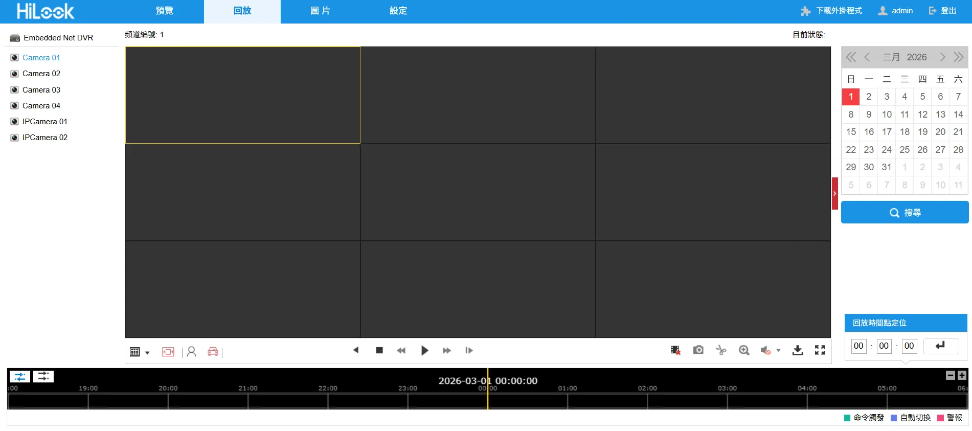
Task: Start video clipping with scissors icon
Action: pos(721,350)
